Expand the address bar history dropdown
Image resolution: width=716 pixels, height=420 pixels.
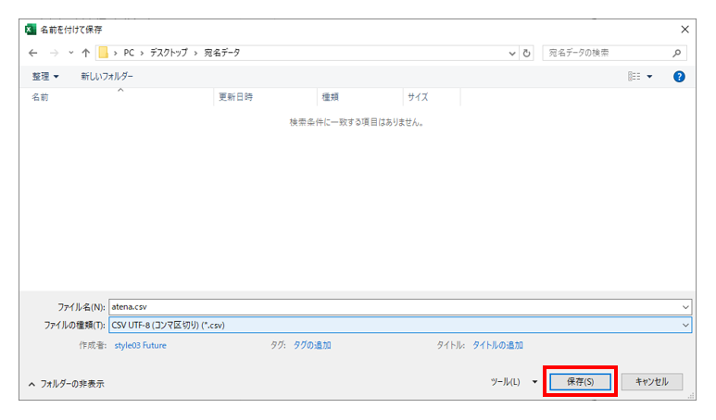tap(512, 53)
